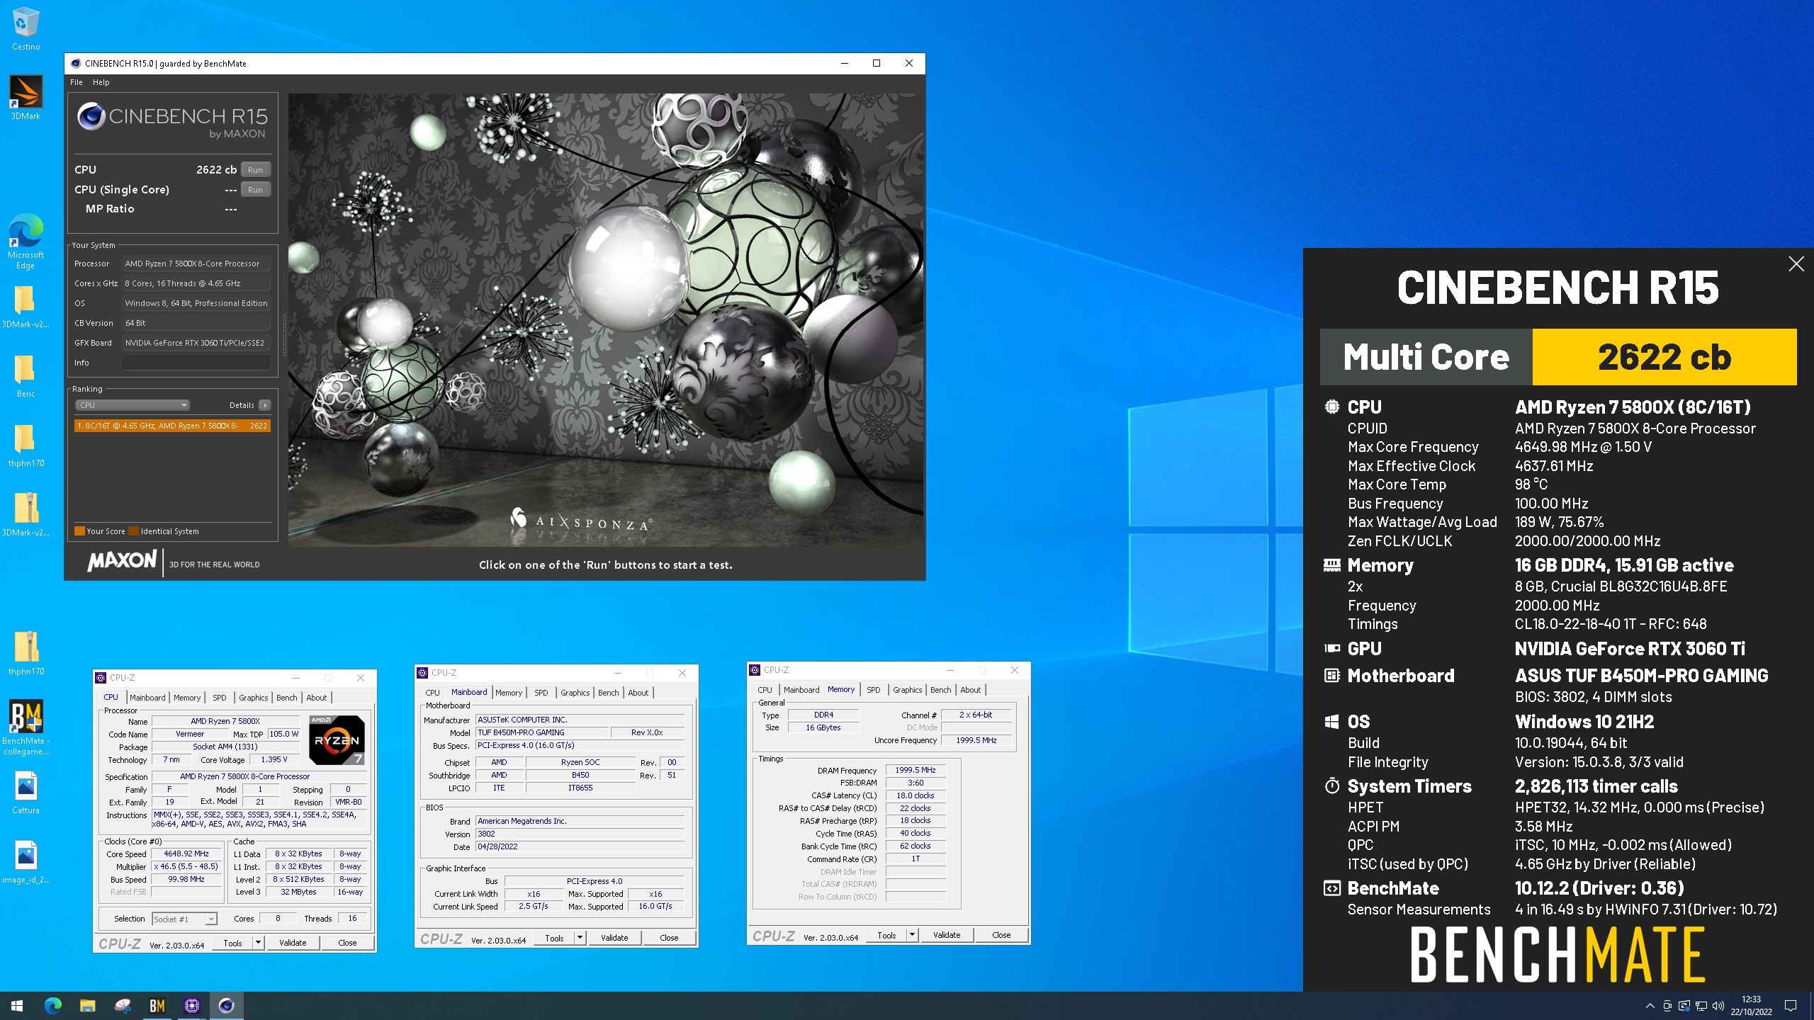The width and height of the screenshot is (1814, 1020).
Task: Open Tools dropdown arrow in middle CPU-Z
Action: [580, 938]
